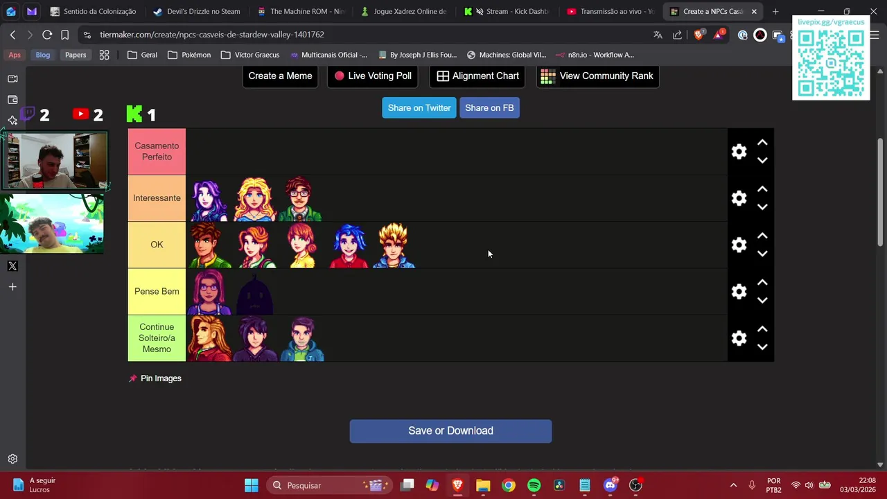Viewport: 887px width, 499px height.
Task: Switch to Sentido da Colonização tab
Action: point(93,11)
